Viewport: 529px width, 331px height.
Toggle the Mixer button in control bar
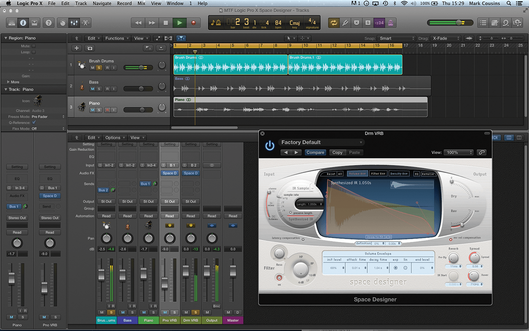pos(75,23)
